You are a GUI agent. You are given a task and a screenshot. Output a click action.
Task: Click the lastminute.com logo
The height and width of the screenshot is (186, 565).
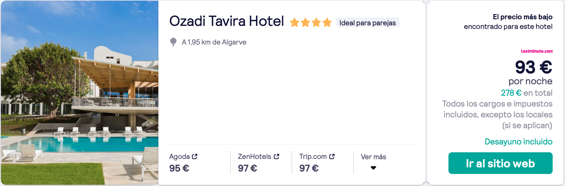537,51
